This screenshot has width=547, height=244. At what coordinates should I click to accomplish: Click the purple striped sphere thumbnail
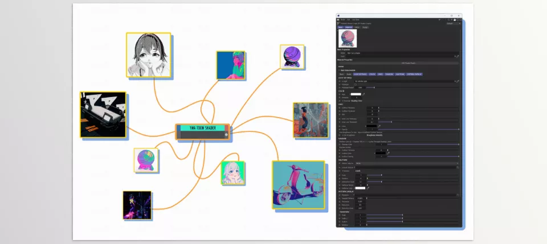[292, 57]
